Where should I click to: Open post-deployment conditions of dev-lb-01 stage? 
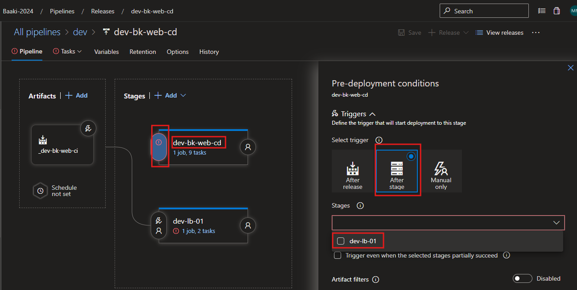click(x=248, y=225)
